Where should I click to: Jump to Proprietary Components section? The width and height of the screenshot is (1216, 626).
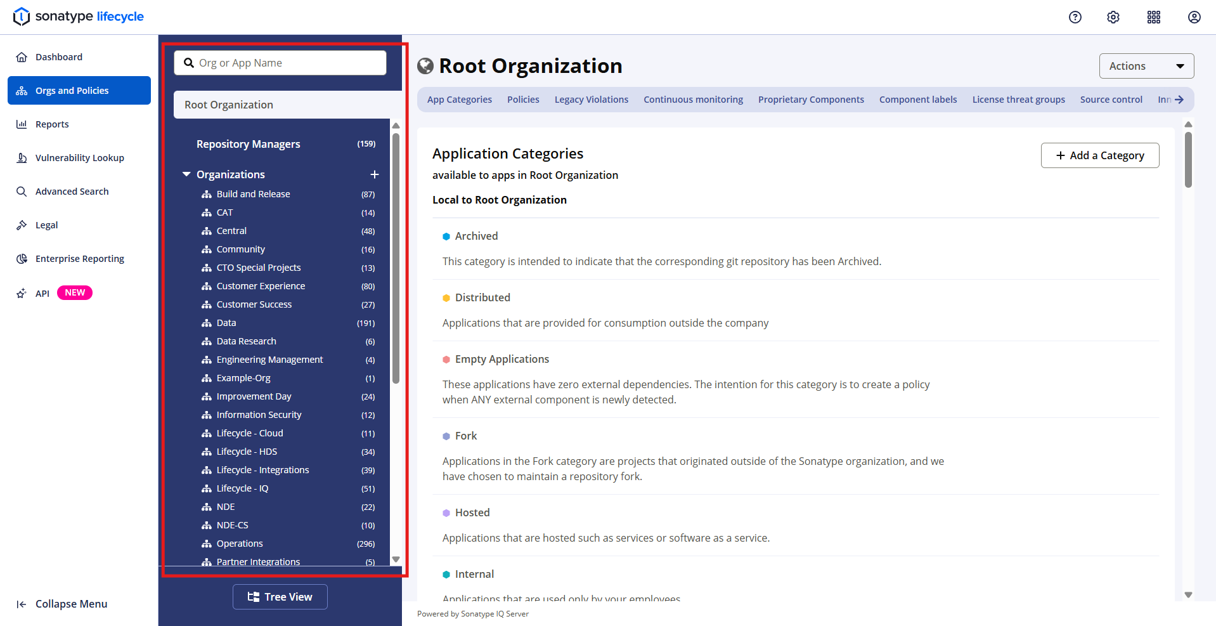[x=811, y=100]
